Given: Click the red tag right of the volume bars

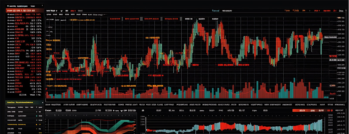Looking at the screenshot, I should [332, 86].
